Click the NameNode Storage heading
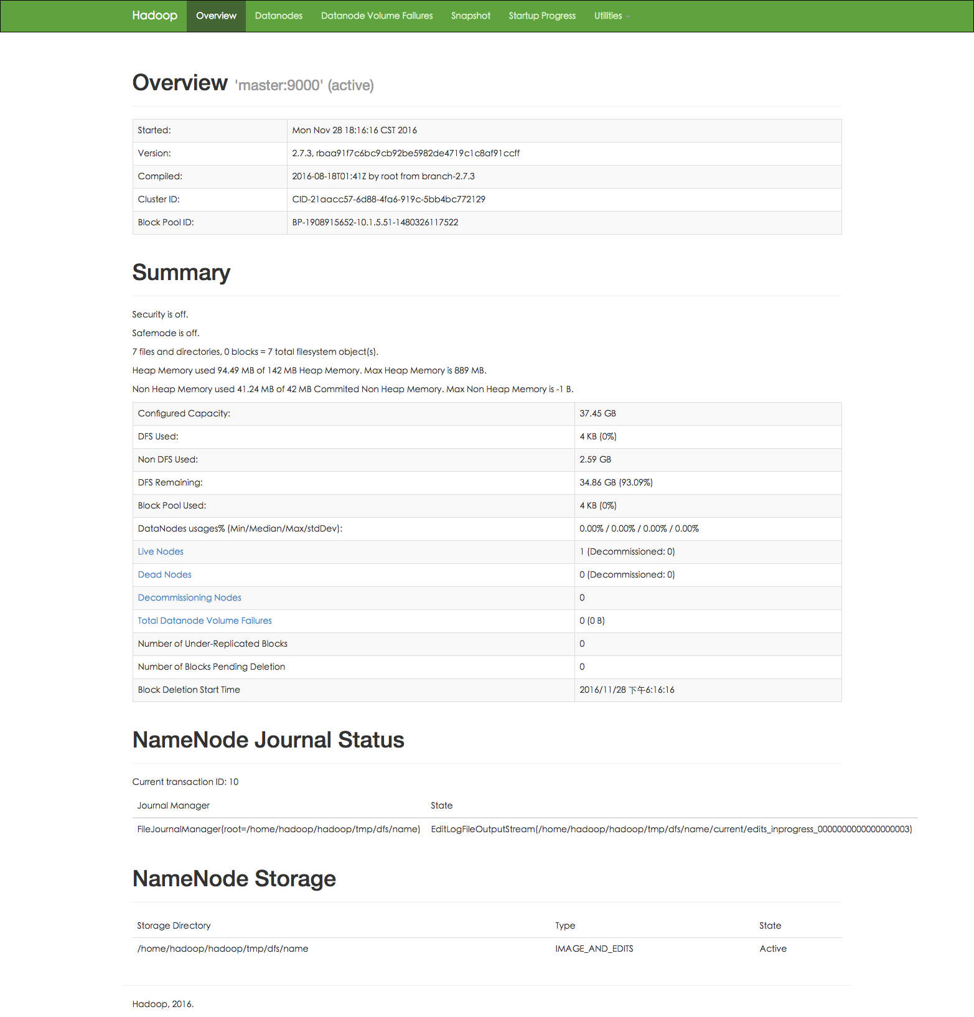 coord(234,879)
